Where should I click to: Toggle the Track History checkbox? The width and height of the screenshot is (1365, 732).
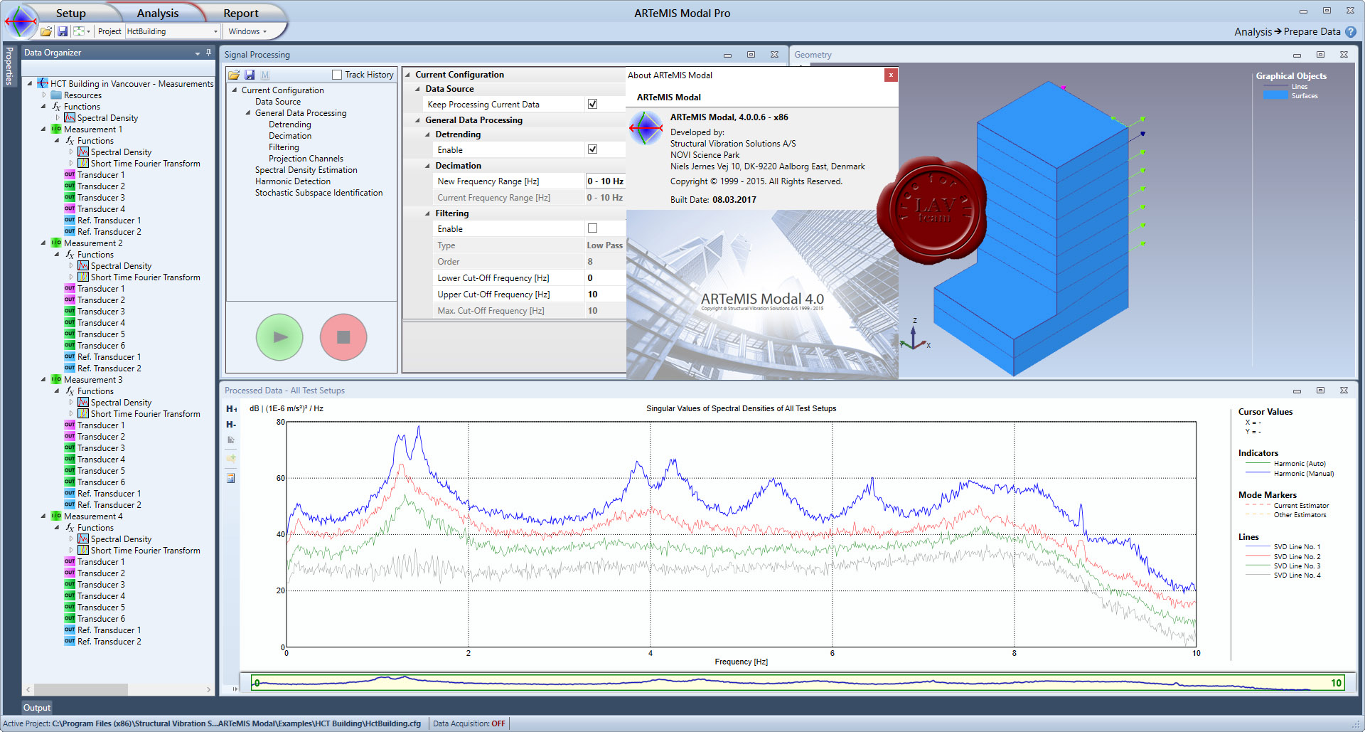(337, 75)
